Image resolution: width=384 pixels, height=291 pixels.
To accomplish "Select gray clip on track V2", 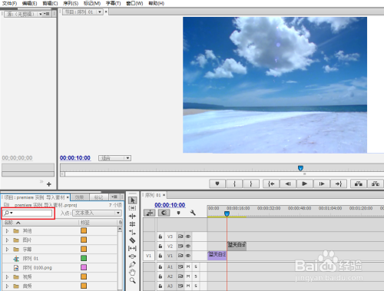I will (x=237, y=246).
